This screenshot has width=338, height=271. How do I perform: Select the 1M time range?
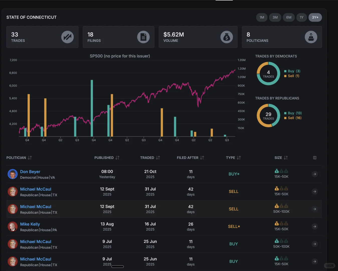pos(262,17)
